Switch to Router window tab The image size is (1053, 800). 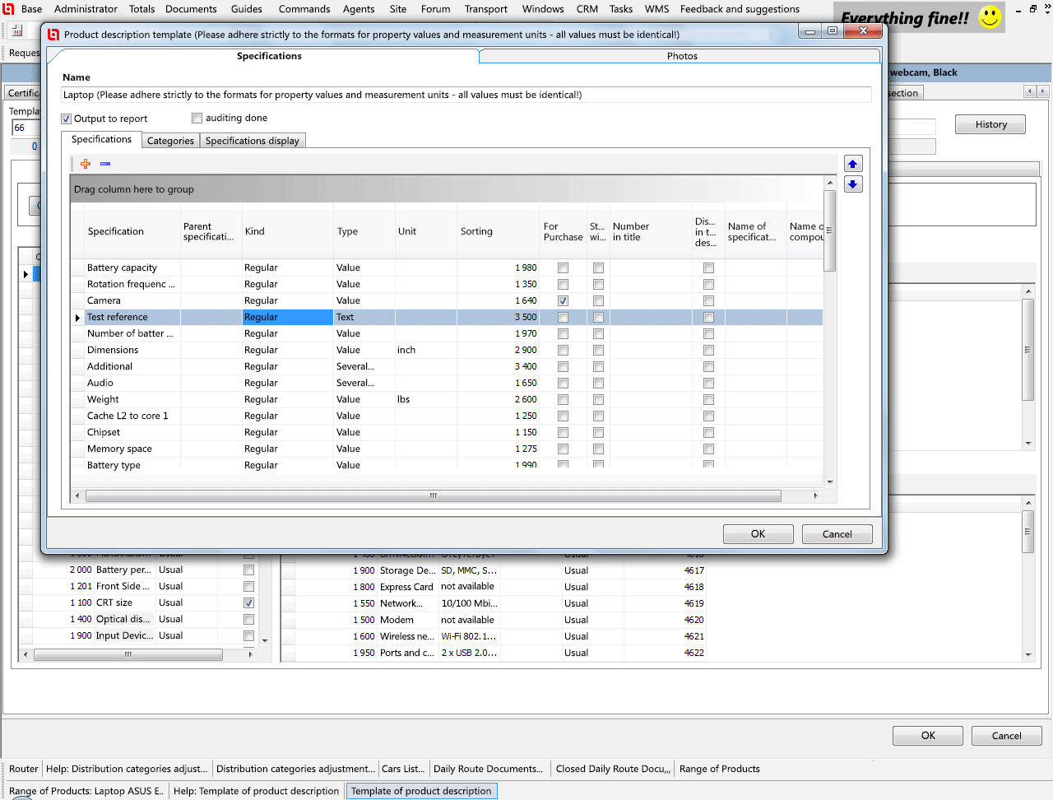pos(23,769)
